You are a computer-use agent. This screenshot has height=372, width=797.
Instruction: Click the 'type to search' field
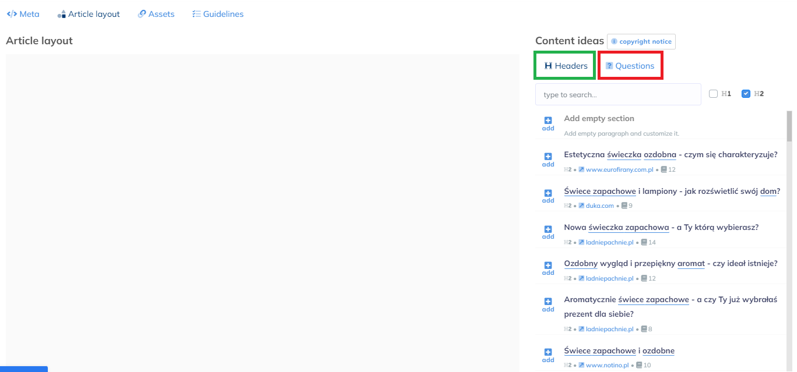click(618, 94)
